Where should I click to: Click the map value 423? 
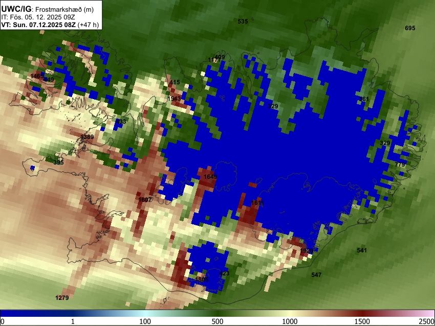pyautogui.click(x=225, y=273)
